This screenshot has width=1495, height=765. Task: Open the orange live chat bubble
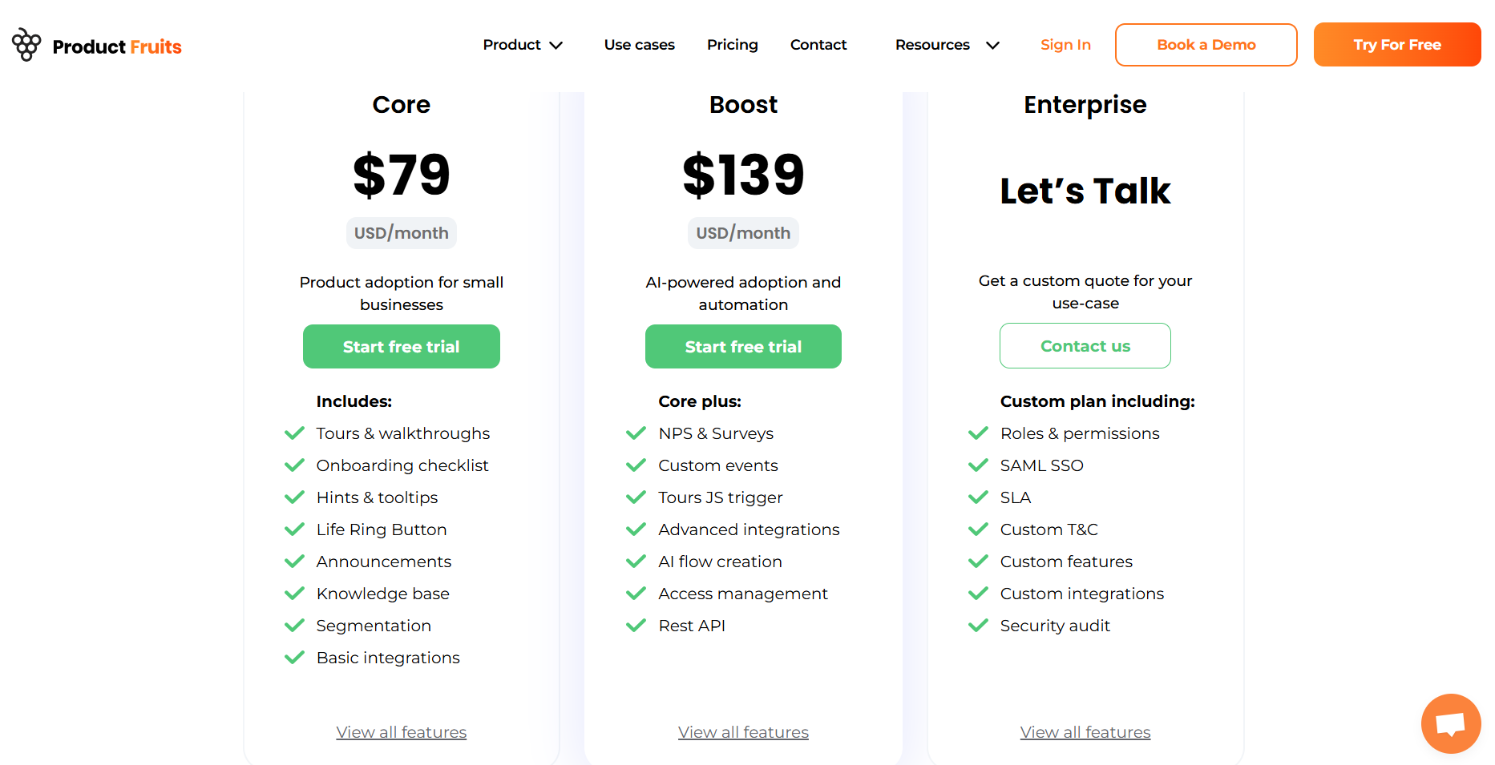pos(1450,723)
